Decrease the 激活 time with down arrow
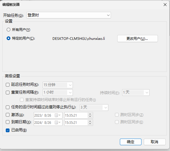170x151 pixels. (x=90, y=117)
